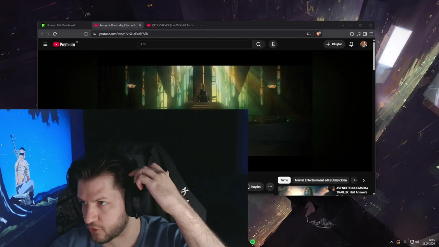Open the YouTube account avatar menu

(364, 44)
